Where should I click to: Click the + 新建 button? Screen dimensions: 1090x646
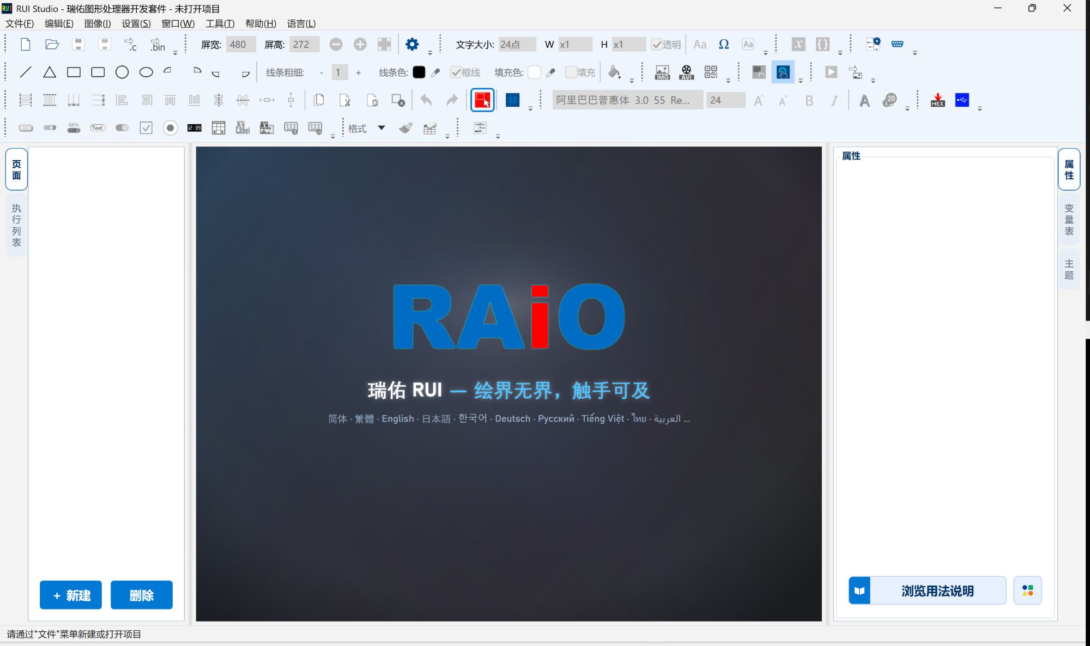(71, 595)
